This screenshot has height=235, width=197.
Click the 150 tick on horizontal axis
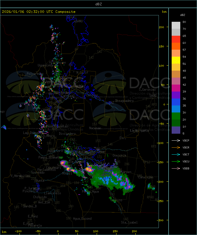(115, 231)
